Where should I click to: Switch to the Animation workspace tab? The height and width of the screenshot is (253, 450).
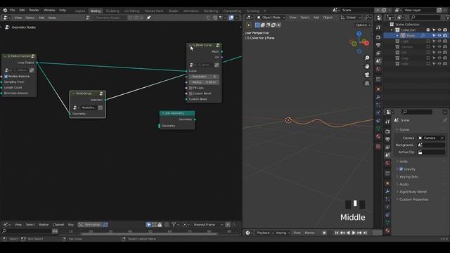point(191,11)
